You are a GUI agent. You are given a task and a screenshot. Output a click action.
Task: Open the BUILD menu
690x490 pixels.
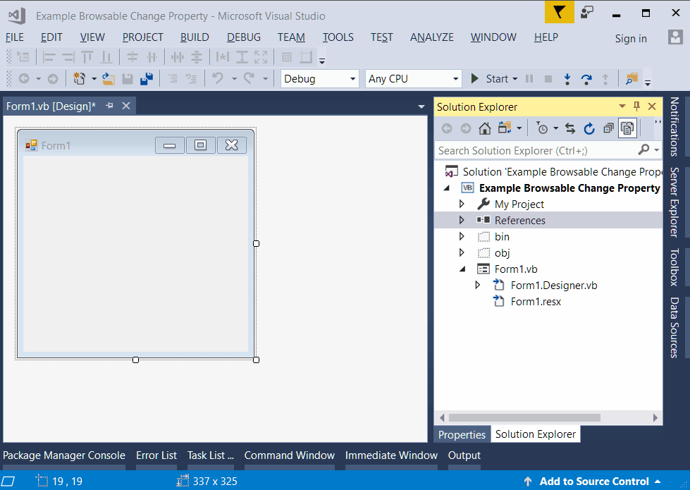(195, 37)
